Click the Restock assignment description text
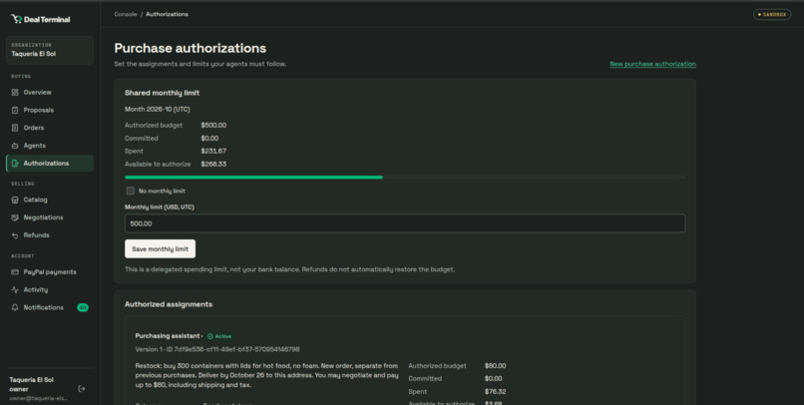The height and width of the screenshot is (405, 804). click(x=266, y=375)
